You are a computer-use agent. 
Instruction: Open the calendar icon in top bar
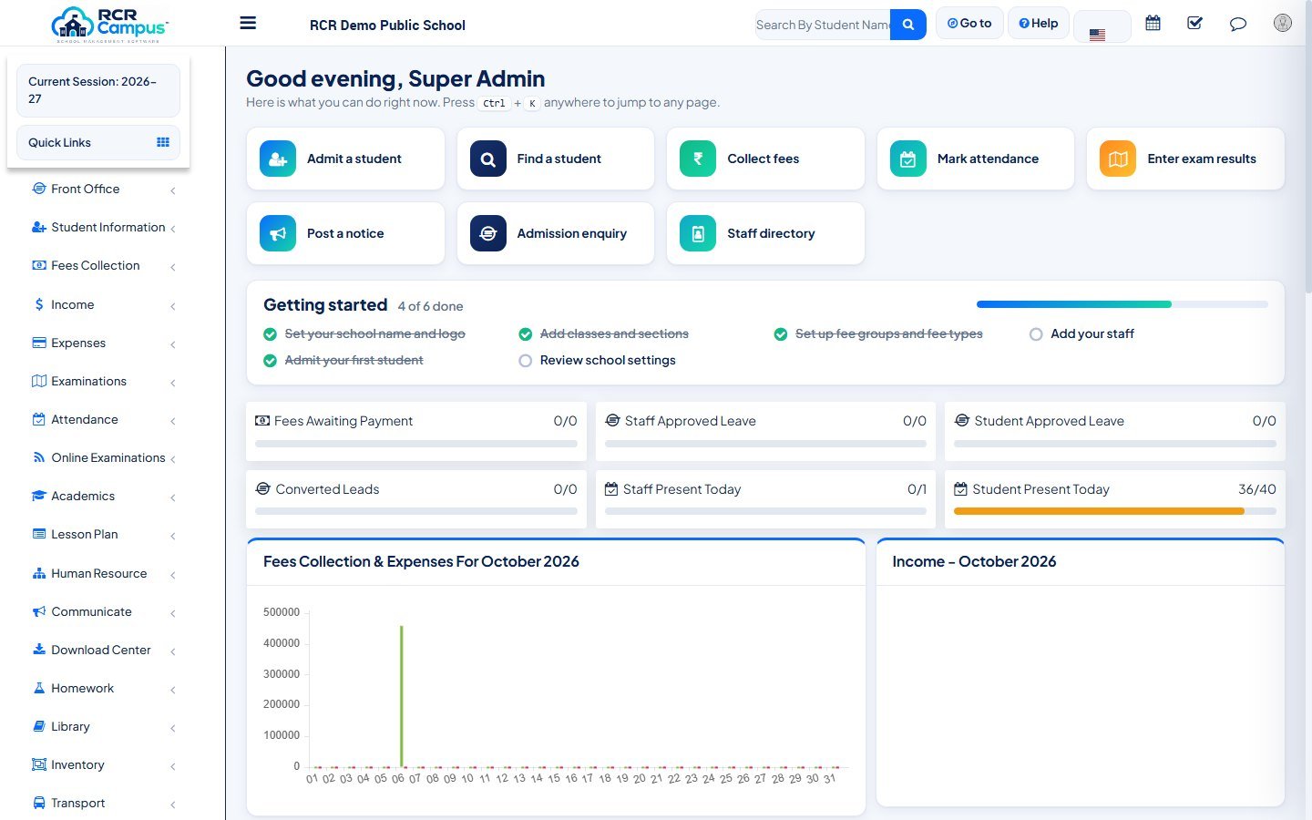pos(1153,24)
